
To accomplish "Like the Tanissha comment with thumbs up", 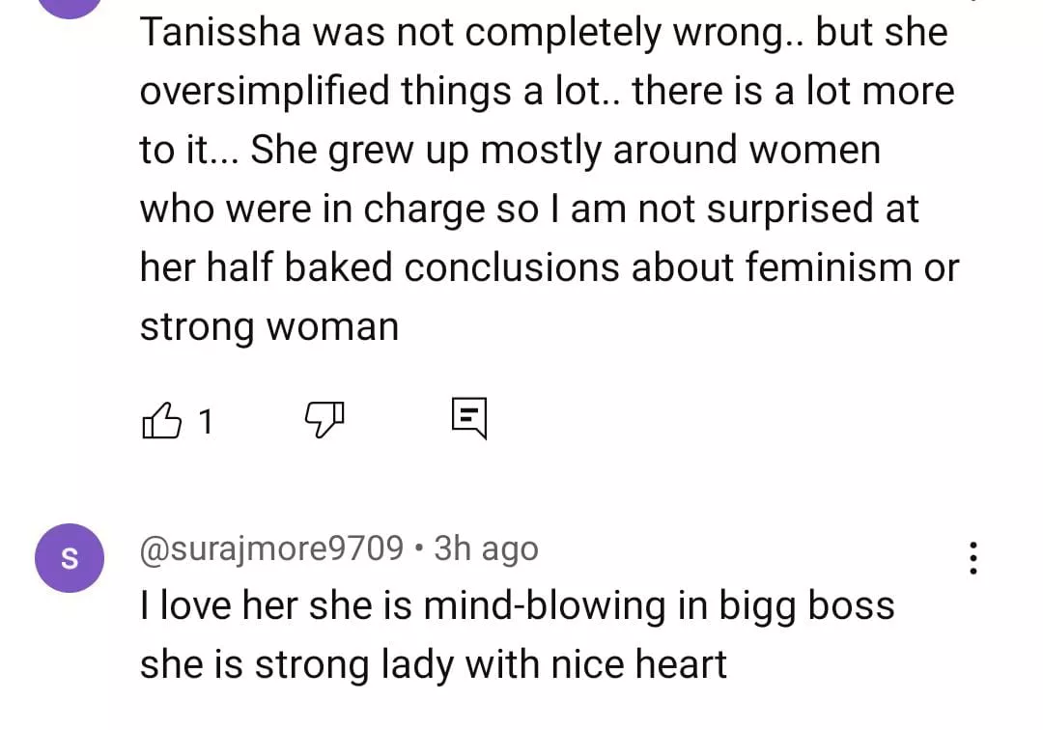I will (161, 420).
